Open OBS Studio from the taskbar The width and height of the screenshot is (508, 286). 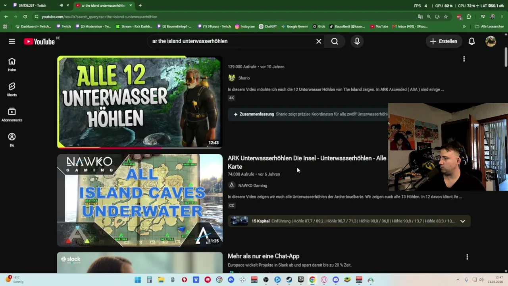tap(266, 280)
